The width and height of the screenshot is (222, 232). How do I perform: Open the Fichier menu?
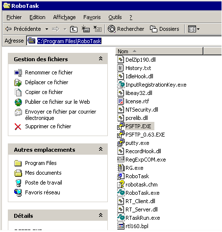(14, 17)
